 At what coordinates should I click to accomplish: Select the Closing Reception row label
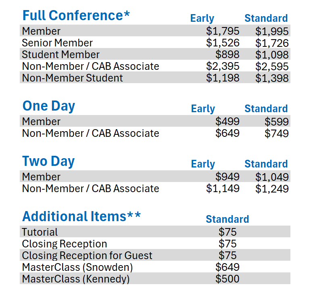[65, 244]
